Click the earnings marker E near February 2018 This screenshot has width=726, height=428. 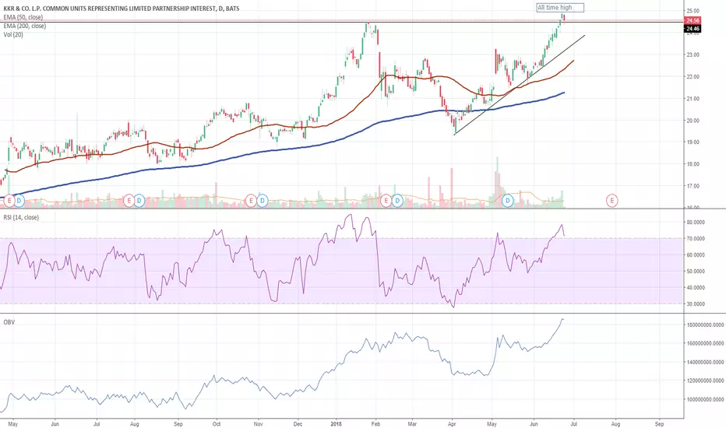386,201
